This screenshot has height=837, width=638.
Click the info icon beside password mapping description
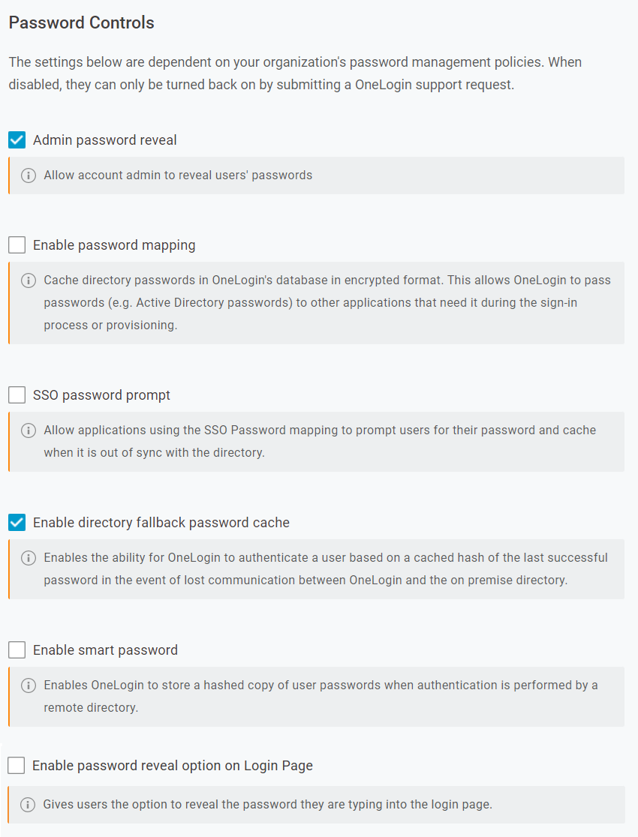coord(29,280)
